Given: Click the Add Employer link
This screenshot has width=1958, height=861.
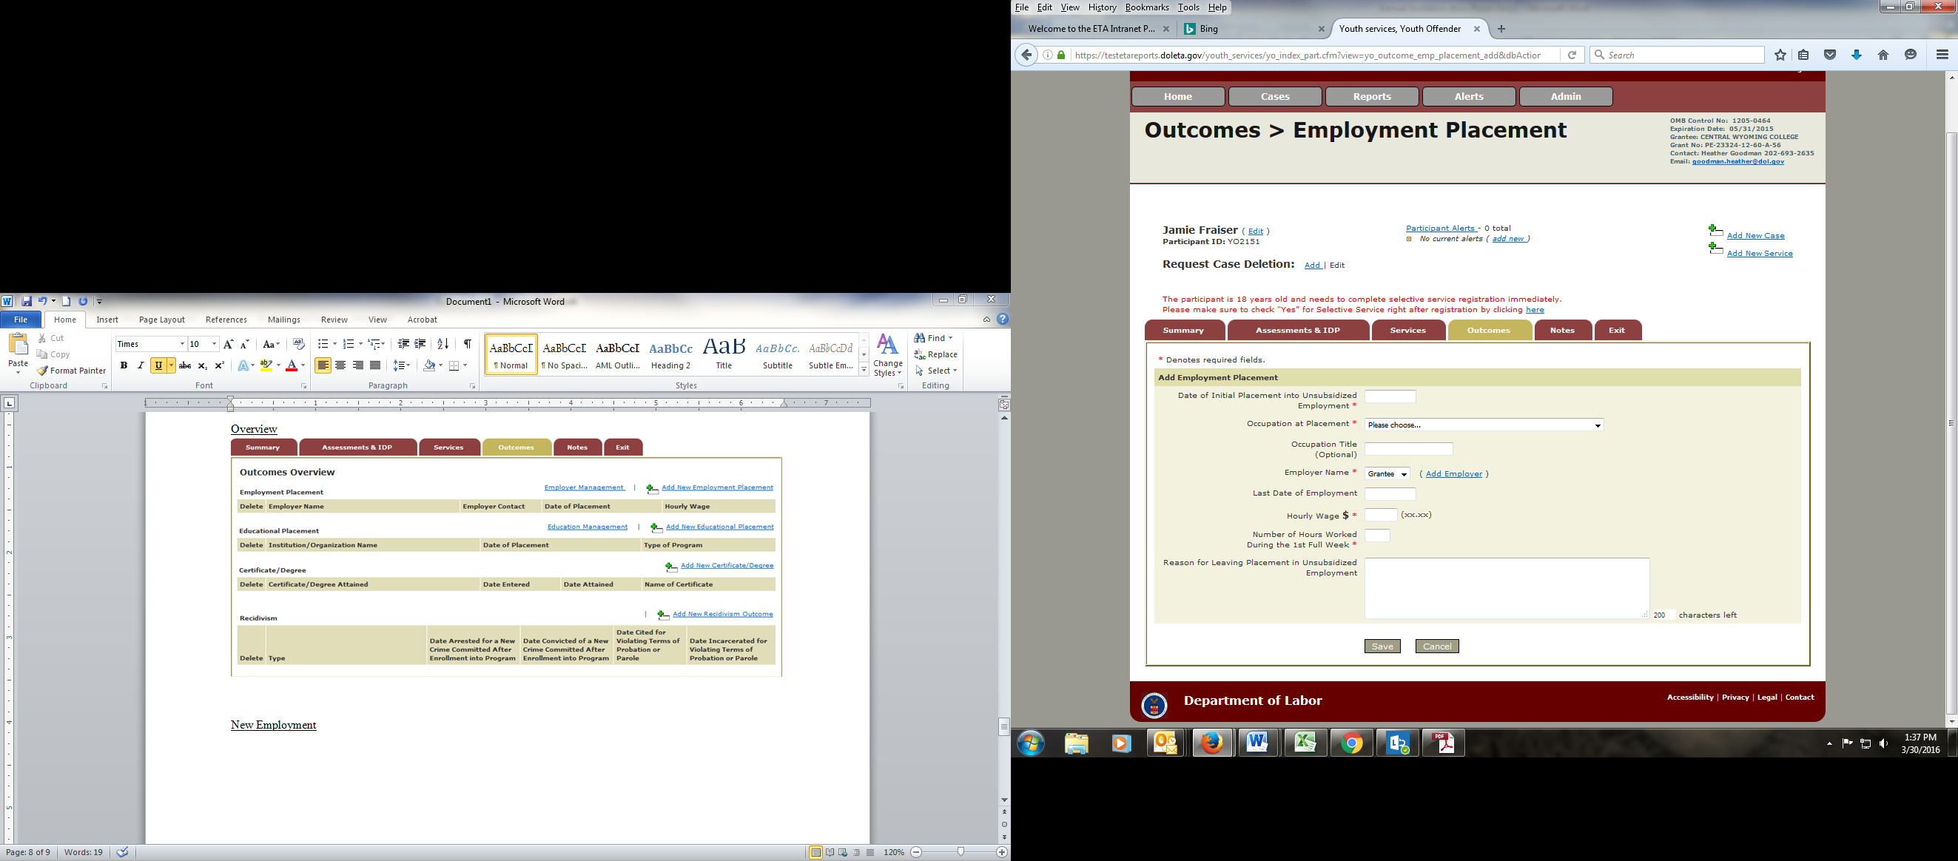Looking at the screenshot, I should [x=1453, y=474].
